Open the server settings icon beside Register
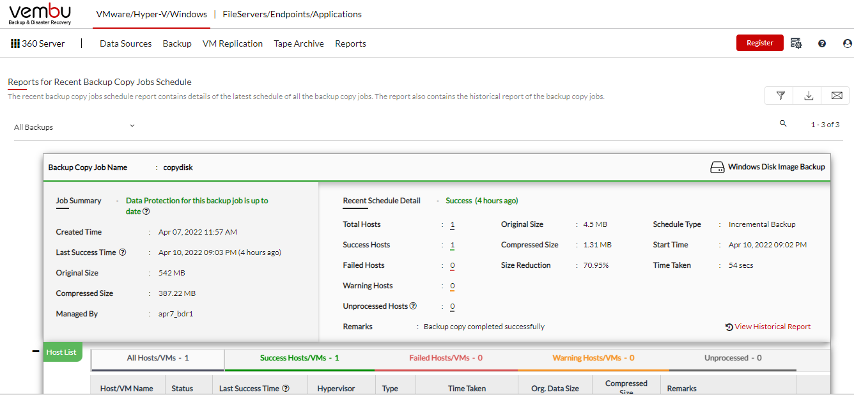854x395 pixels. coord(796,43)
